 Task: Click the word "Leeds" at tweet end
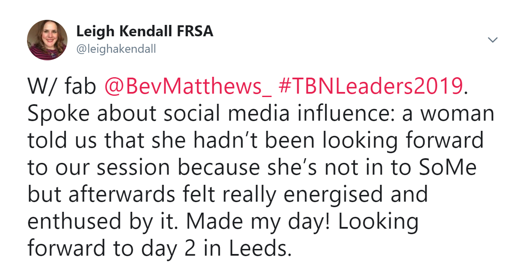(259, 248)
